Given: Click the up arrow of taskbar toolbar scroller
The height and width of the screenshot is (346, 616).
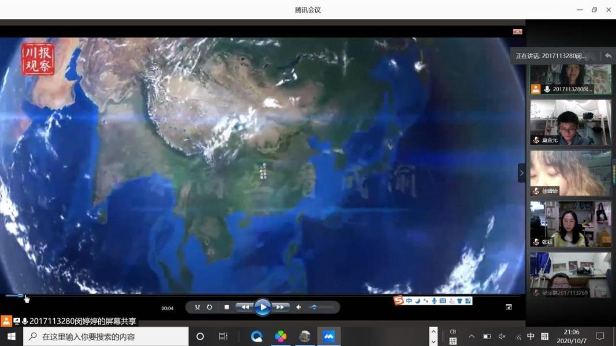Looking at the screenshot, I should 434,332.
